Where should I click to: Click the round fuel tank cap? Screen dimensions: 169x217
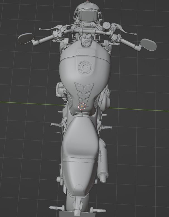click(x=86, y=67)
